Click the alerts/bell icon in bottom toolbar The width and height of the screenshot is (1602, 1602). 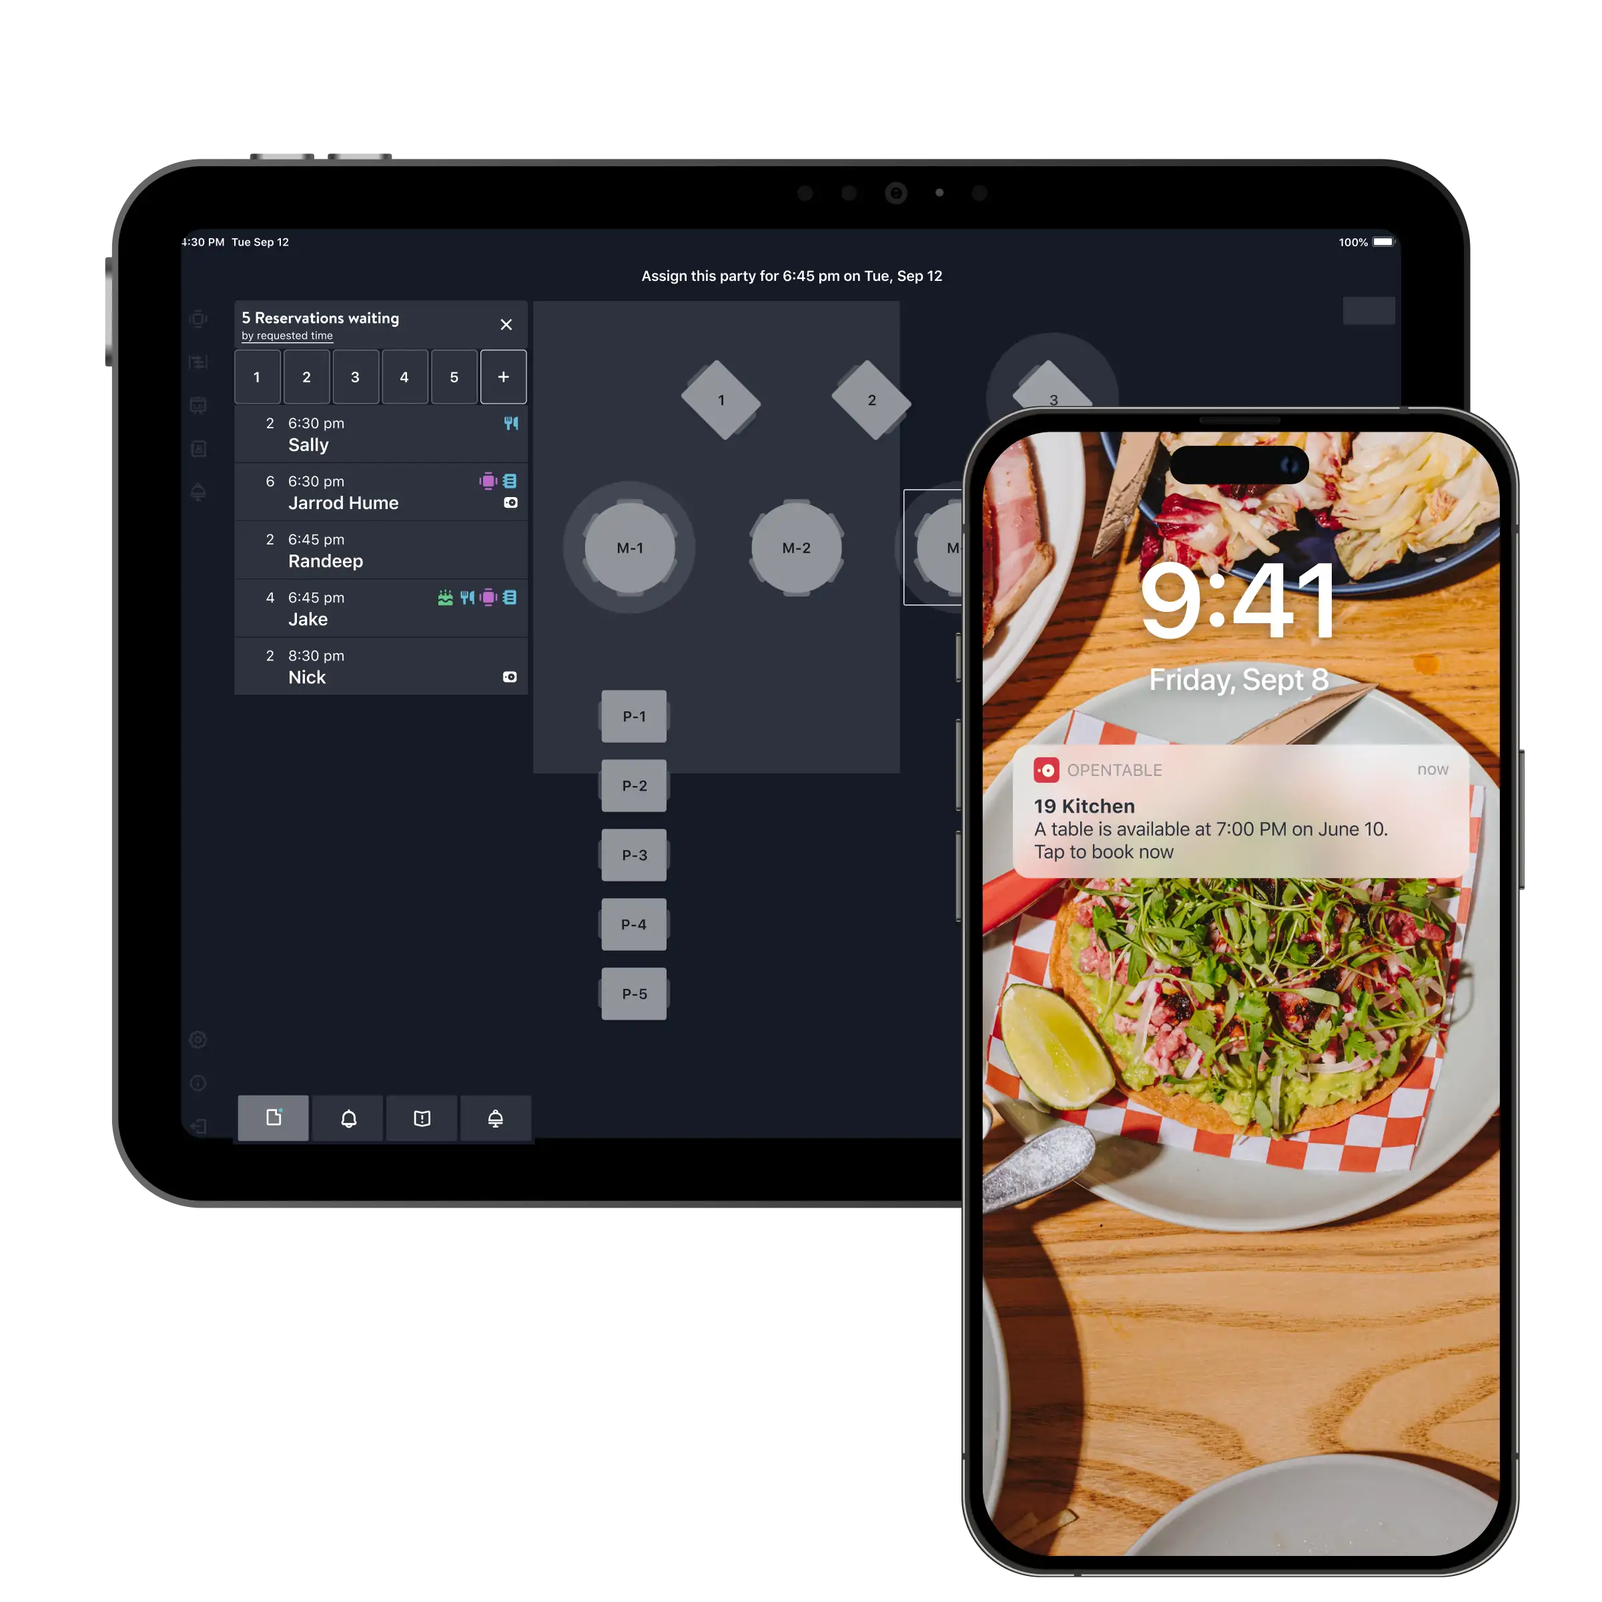(x=350, y=1118)
